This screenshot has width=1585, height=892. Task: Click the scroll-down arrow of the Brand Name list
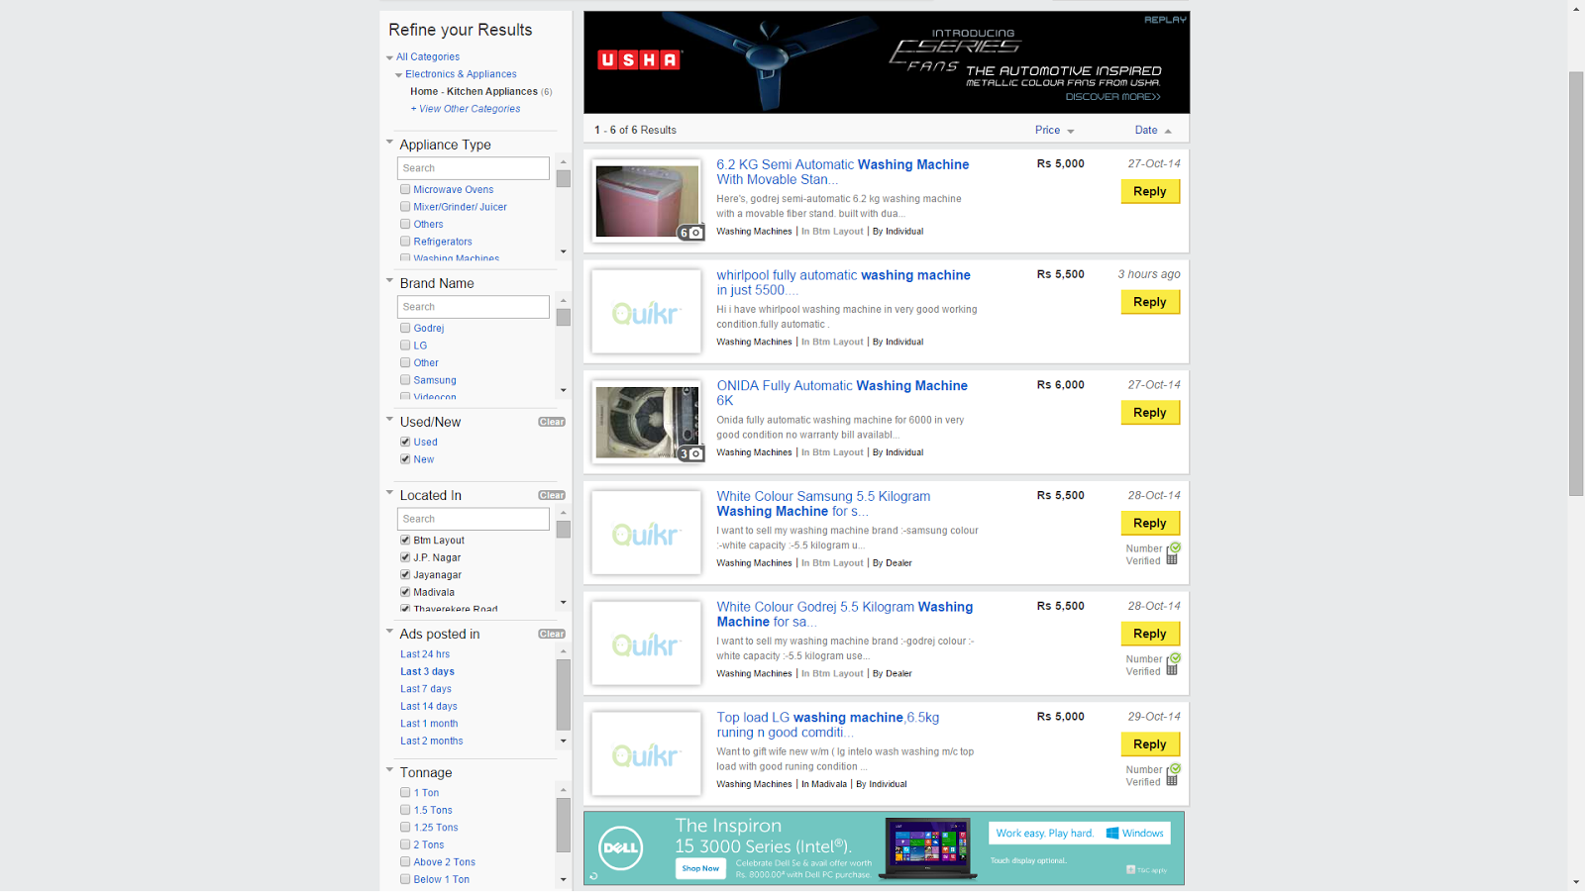point(564,390)
